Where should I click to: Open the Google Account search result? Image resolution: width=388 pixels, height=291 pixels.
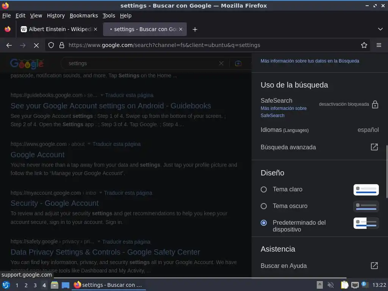coord(38,155)
